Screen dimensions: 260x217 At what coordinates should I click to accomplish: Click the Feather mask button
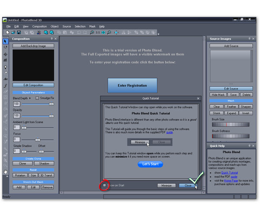[231, 107]
